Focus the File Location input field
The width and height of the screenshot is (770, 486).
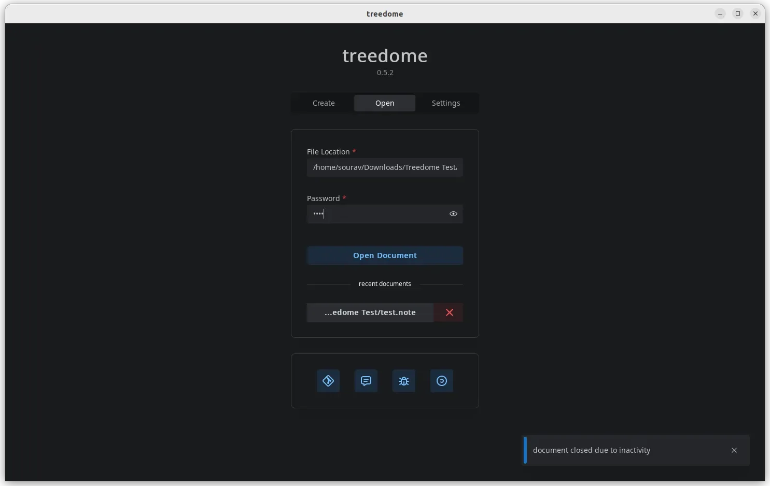385,167
